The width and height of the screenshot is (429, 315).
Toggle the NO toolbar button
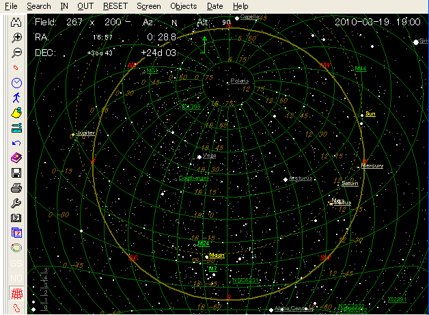[x=16, y=278]
